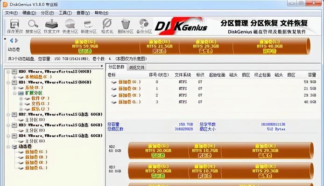Open the 分区(P) menu
The width and height of the screenshot is (324, 186).
click(47, 13)
